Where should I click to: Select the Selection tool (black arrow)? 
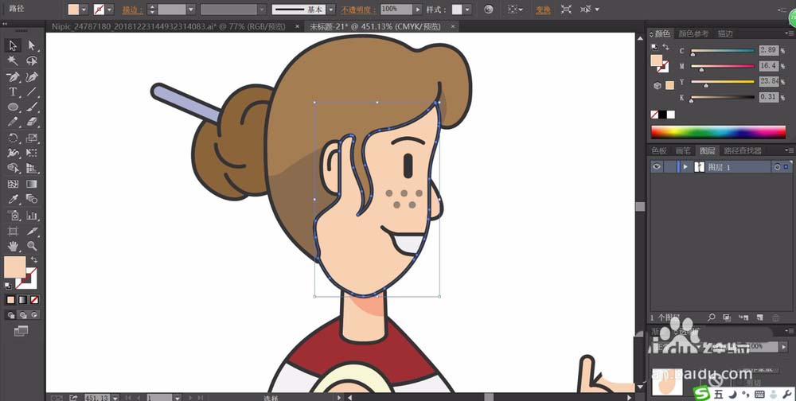13,45
